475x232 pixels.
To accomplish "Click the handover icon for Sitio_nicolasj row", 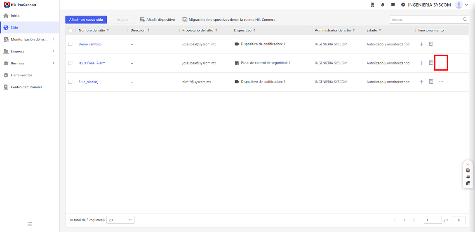I will 431,82.
